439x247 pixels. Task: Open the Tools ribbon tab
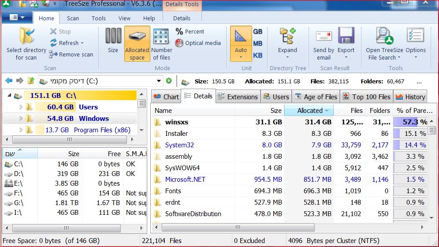click(x=99, y=18)
